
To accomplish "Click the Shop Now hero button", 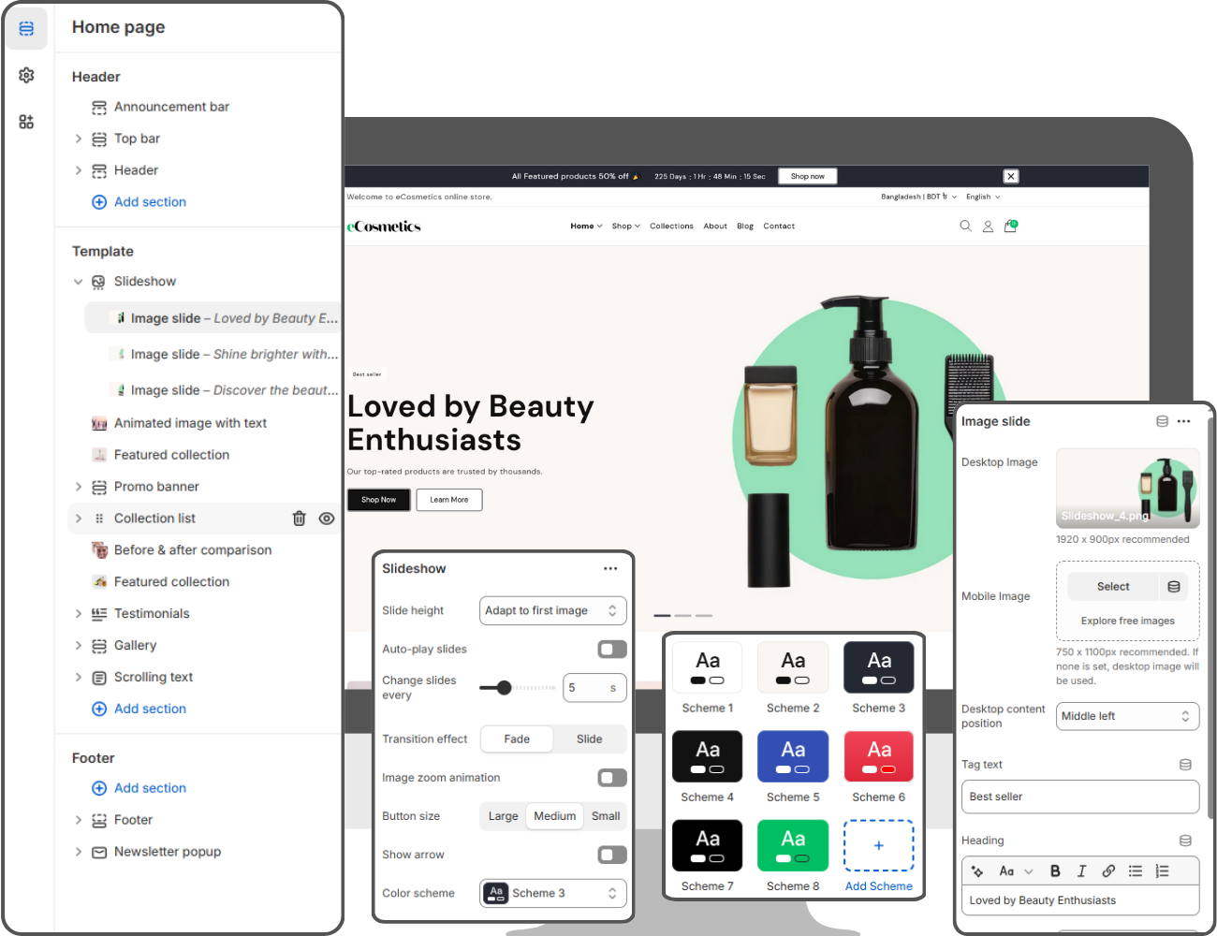I will (x=379, y=500).
